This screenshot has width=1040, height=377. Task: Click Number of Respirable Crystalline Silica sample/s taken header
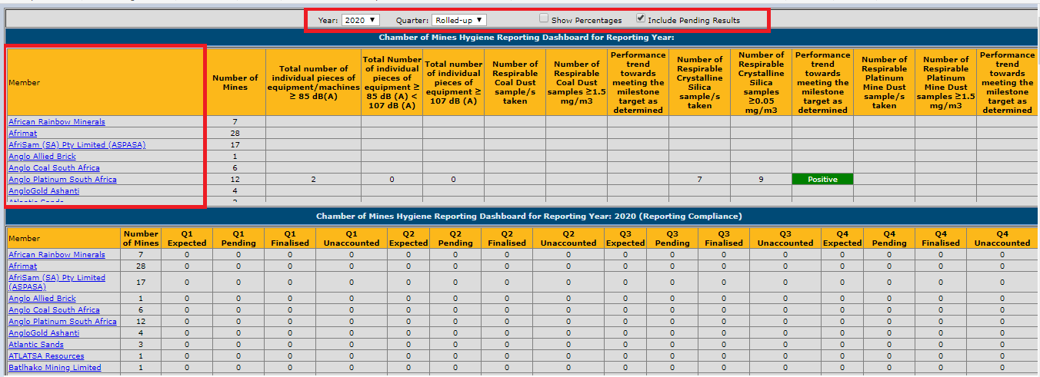coord(699,82)
